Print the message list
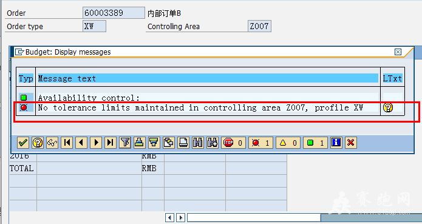This screenshot has height=224, width=422. pos(183,143)
